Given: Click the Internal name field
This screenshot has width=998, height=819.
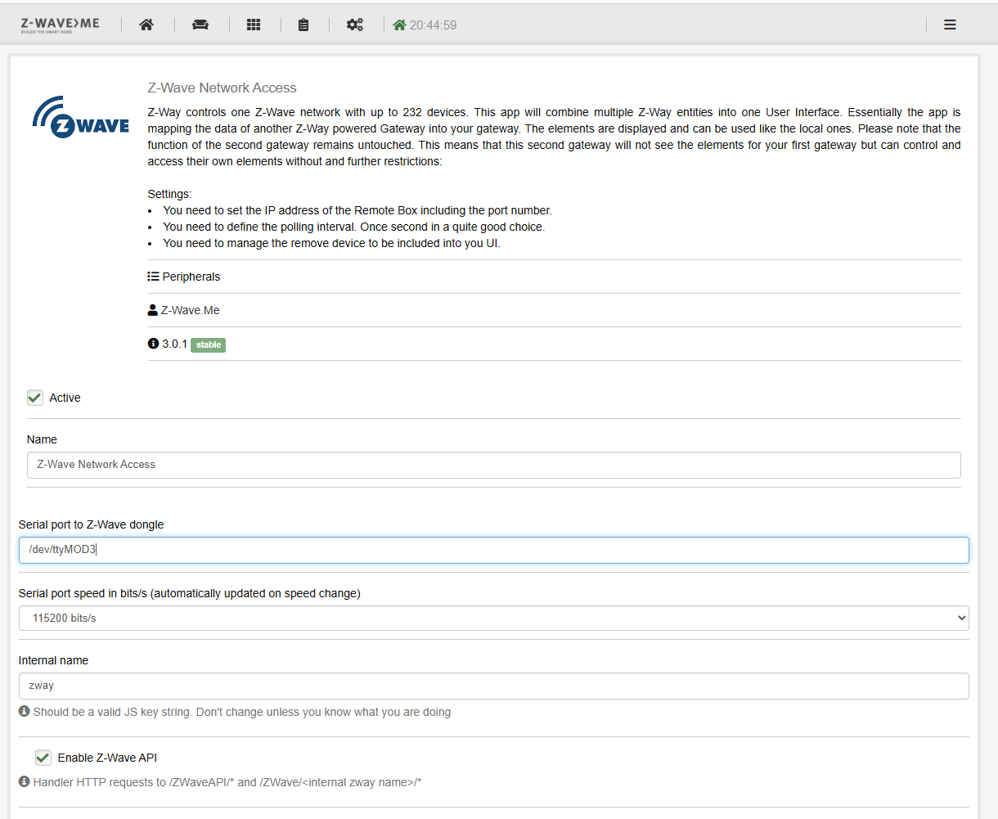Looking at the screenshot, I should coord(493,686).
